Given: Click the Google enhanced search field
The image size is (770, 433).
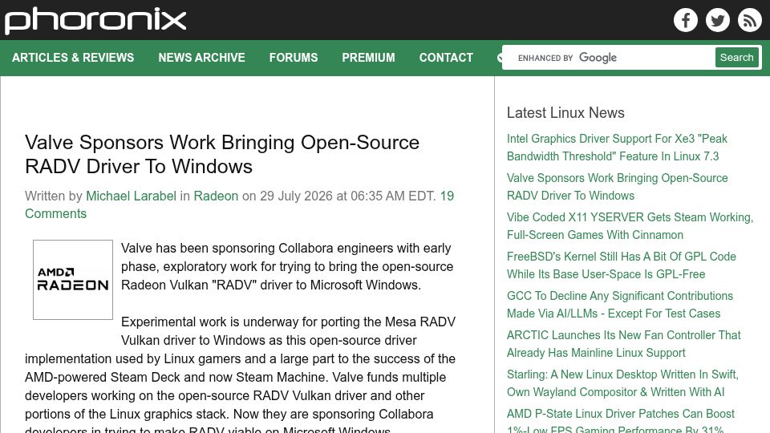Looking at the screenshot, I should click(609, 58).
